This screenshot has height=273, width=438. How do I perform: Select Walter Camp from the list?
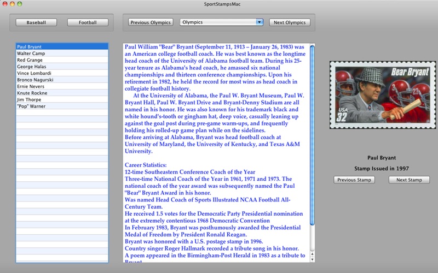pyautogui.click(x=62, y=53)
